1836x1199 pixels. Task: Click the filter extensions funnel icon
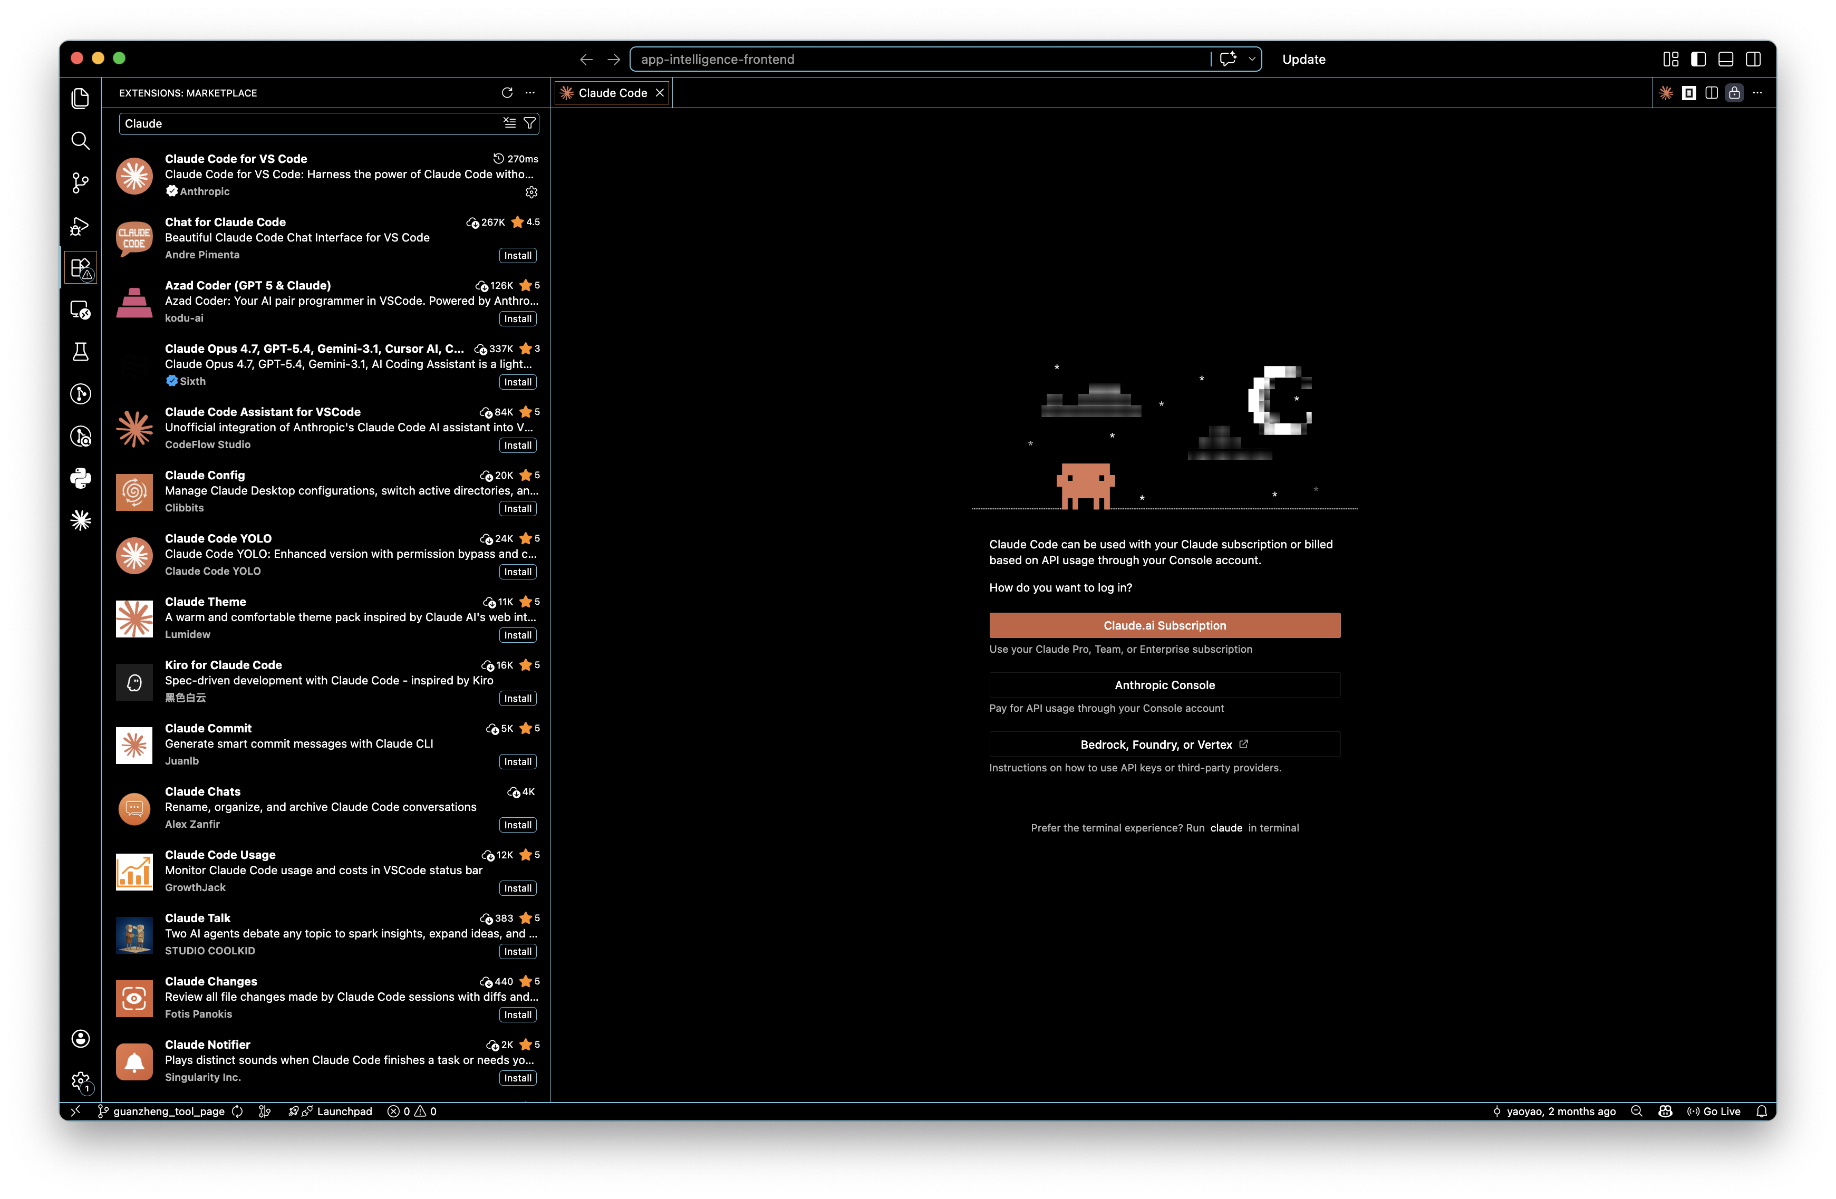[529, 123]
